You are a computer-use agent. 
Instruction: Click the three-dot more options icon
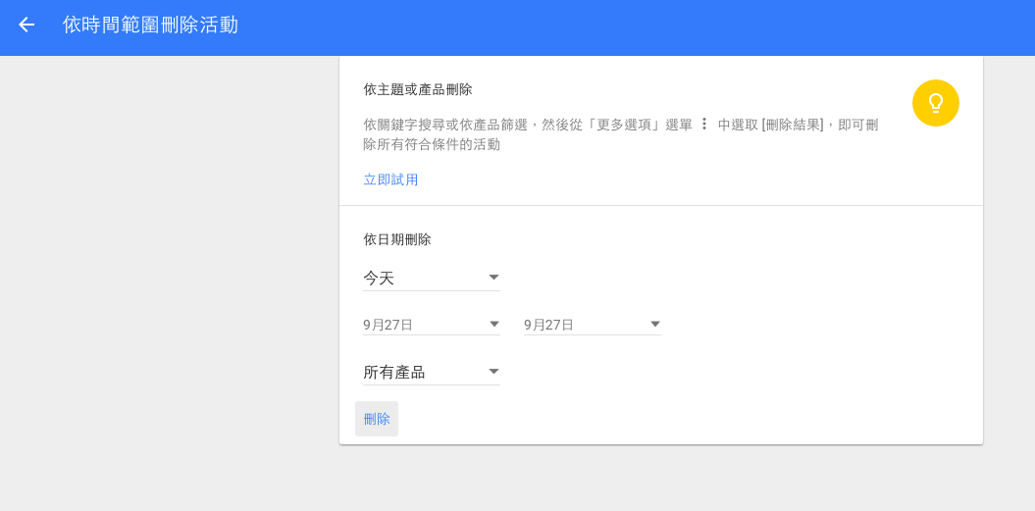pyautogui.click(x=704, y=125)
